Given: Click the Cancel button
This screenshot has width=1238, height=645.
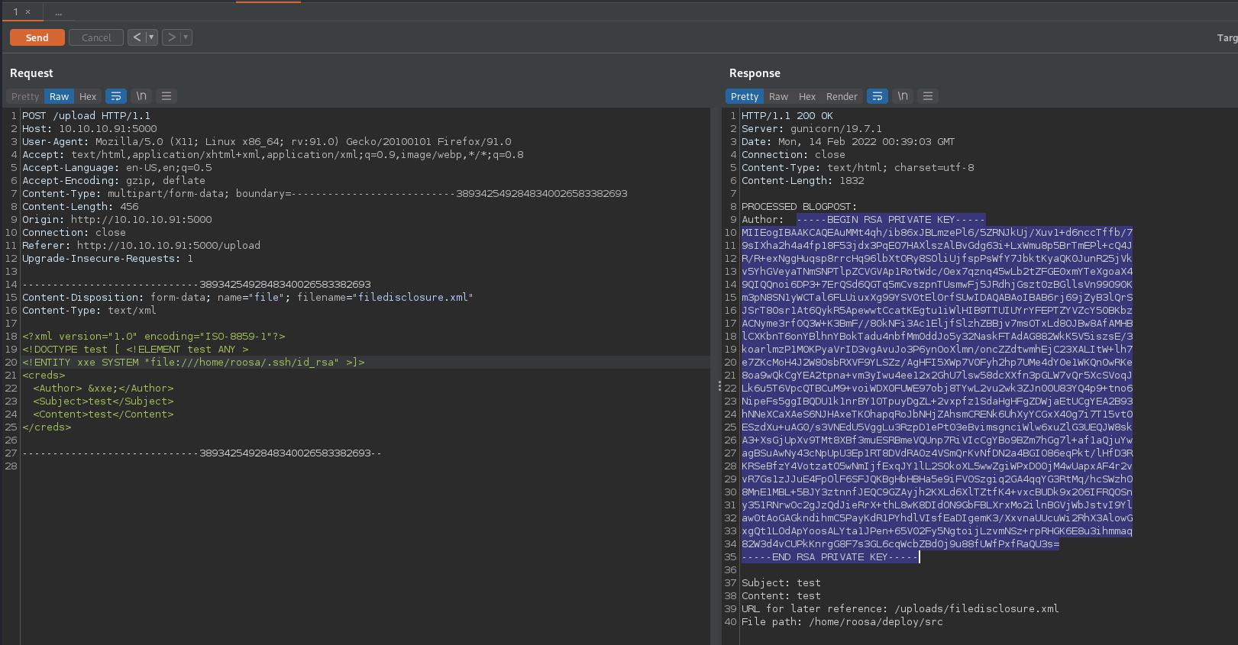Looking at the screenshot, I should click(96, 37).
